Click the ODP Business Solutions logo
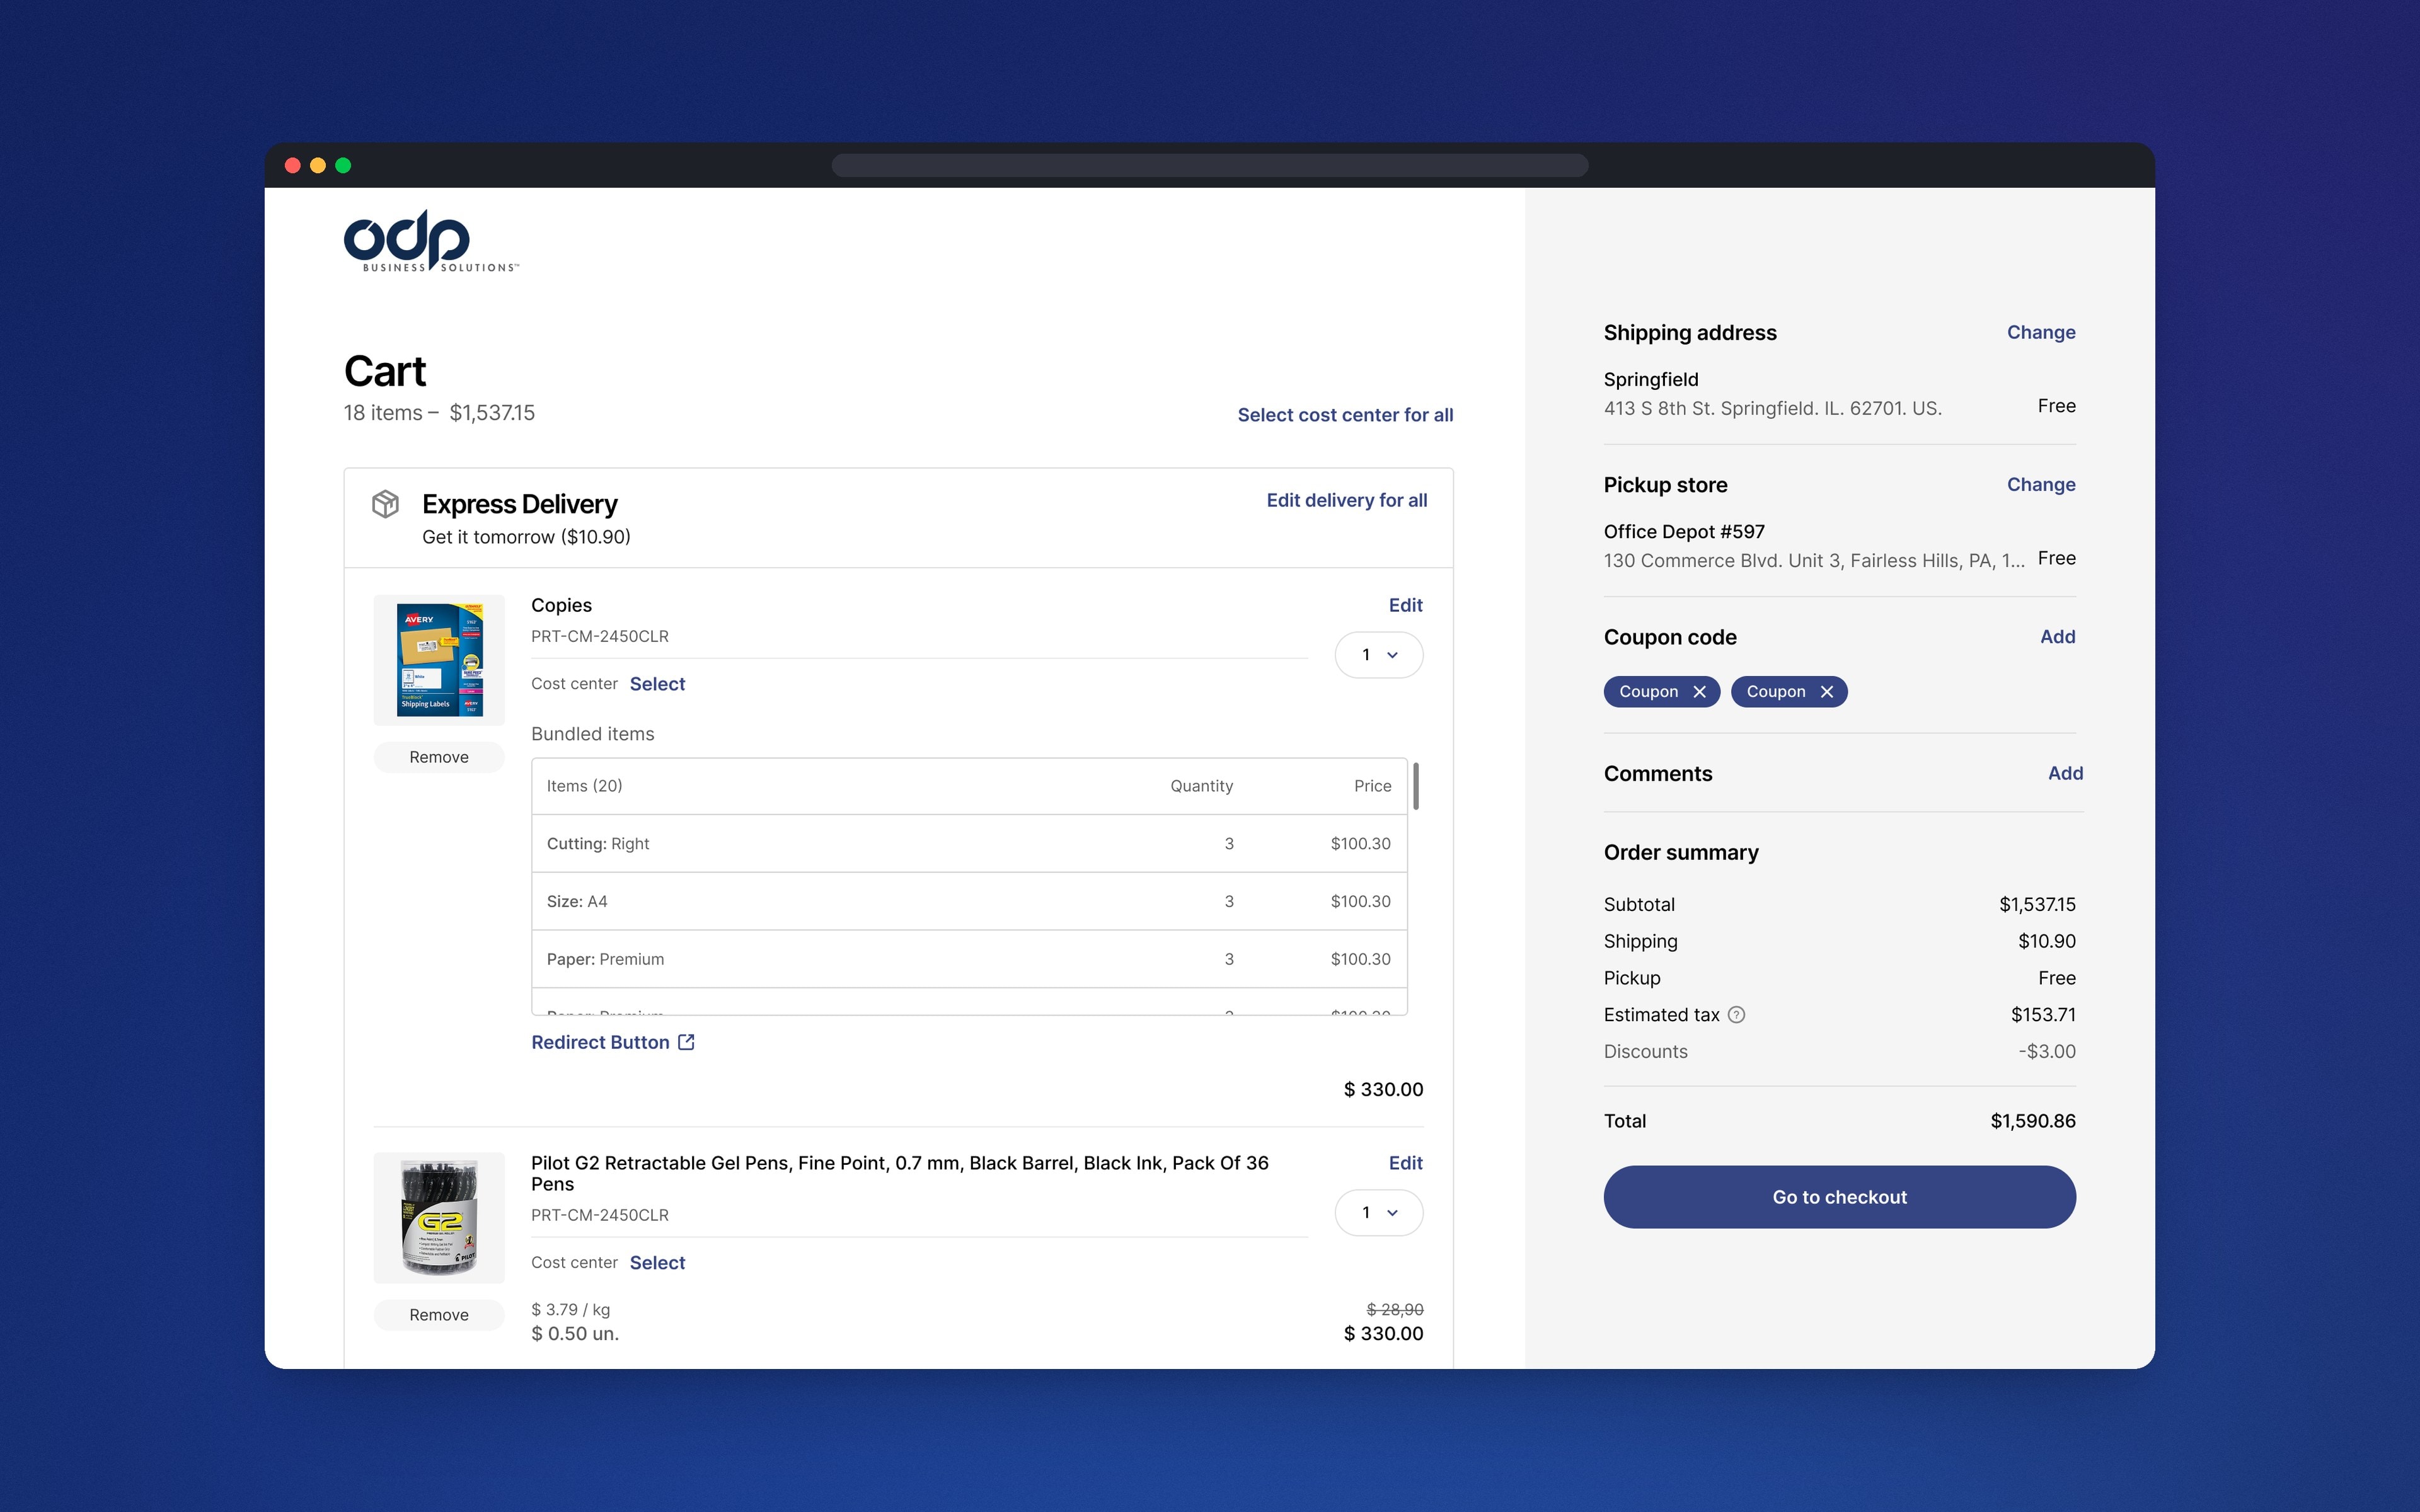Image resolution: width=2420 pixels, height=1512 pixels. (431, 241)
